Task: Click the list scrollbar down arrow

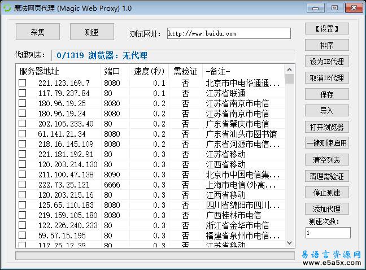Action: coord(289,243)
